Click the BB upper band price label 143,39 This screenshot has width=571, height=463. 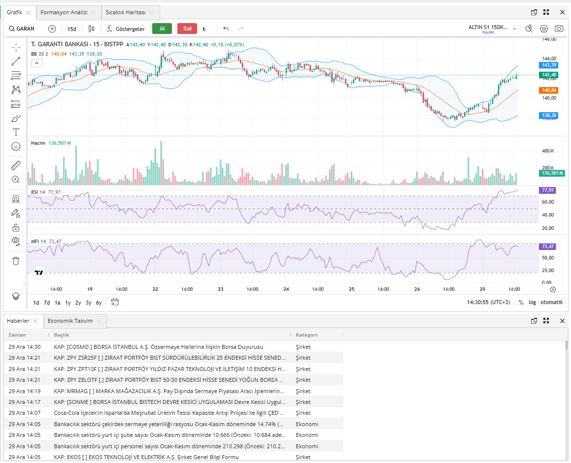click(x=549, y=65)
